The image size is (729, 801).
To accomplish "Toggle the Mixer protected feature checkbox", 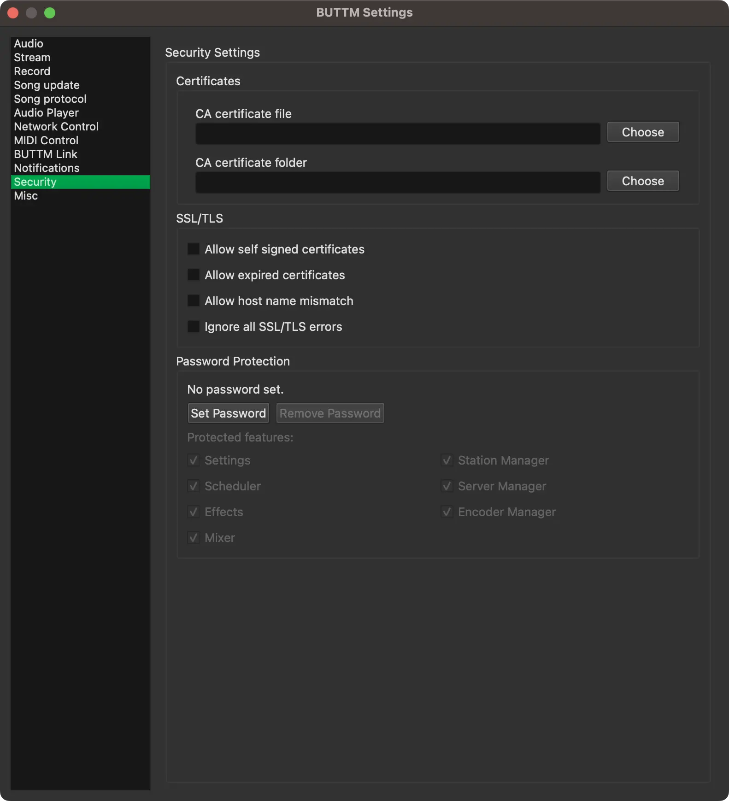I will coord(194,538).
